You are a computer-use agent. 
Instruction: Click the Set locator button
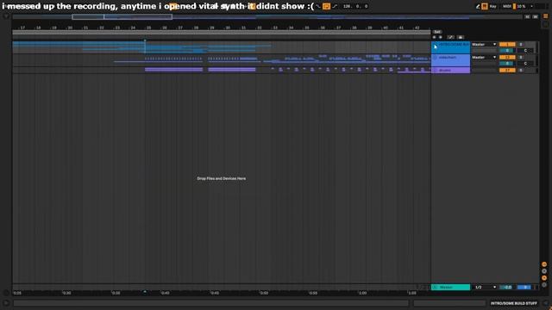[x=437, y=32]
